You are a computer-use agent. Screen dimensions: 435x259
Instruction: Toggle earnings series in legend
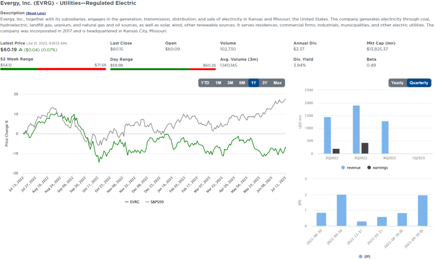coord(377,168)
